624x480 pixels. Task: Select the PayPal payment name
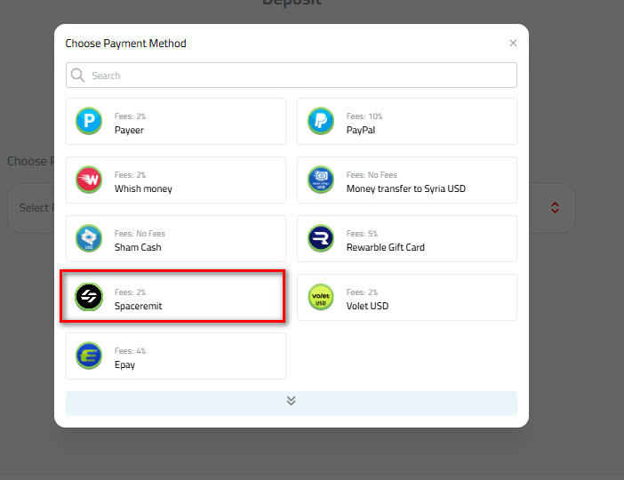click(x=361, y=130)
